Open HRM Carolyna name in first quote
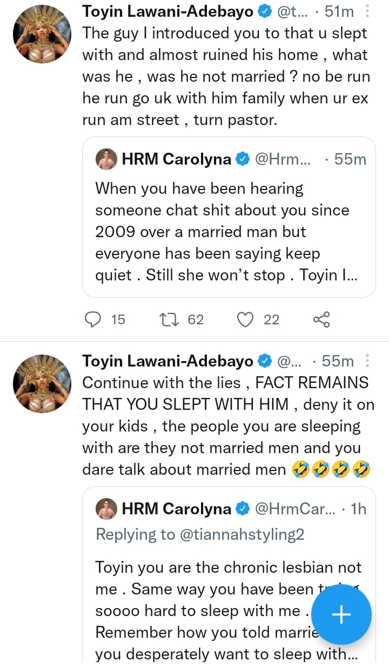 tap(177, 159)
